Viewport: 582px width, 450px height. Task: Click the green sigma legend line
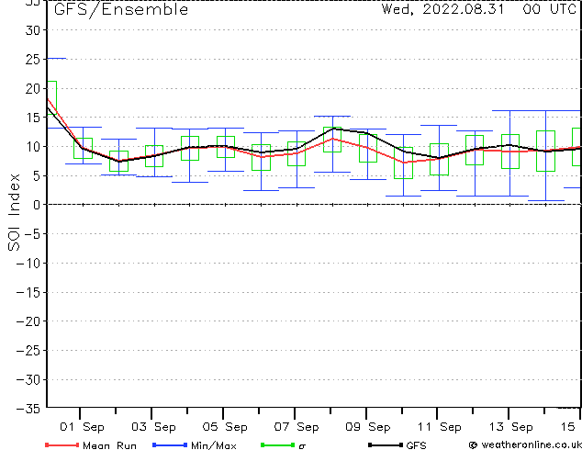click(x=278, y=444)
